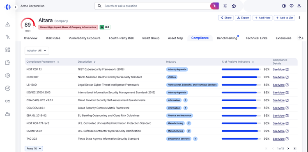This screenshot has height=152, width=308.
Task: Open the infinity loop icon in the sidebar
Action: pyautogui.click(x=8, y=101)
